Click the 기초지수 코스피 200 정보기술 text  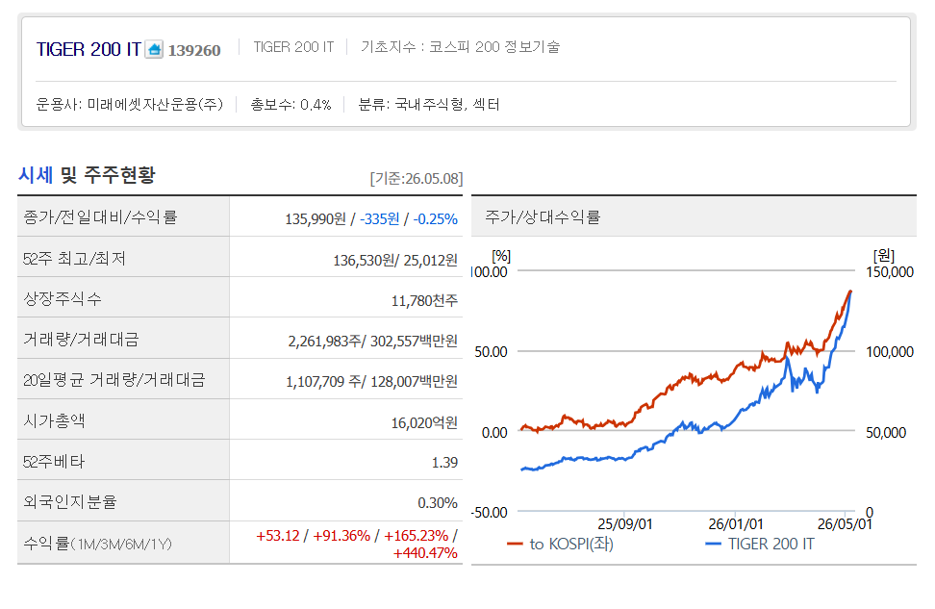460,46
